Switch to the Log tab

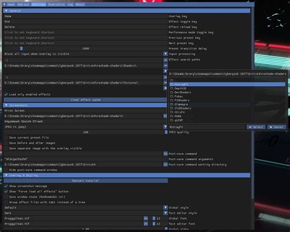tap(70, 4)
